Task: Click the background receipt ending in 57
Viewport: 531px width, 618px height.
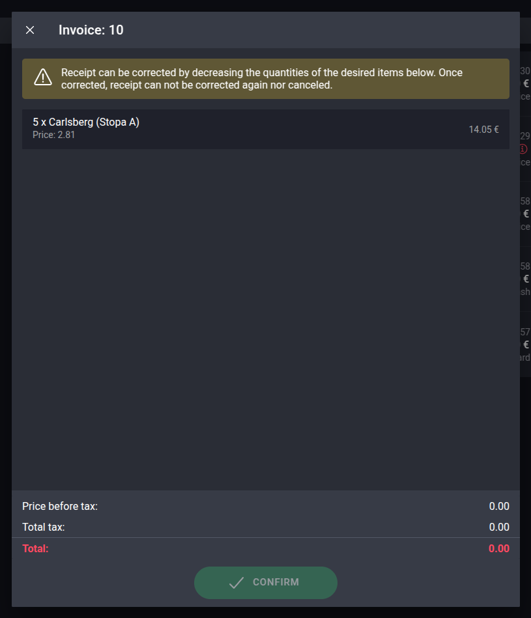Action: pos(525,344)
